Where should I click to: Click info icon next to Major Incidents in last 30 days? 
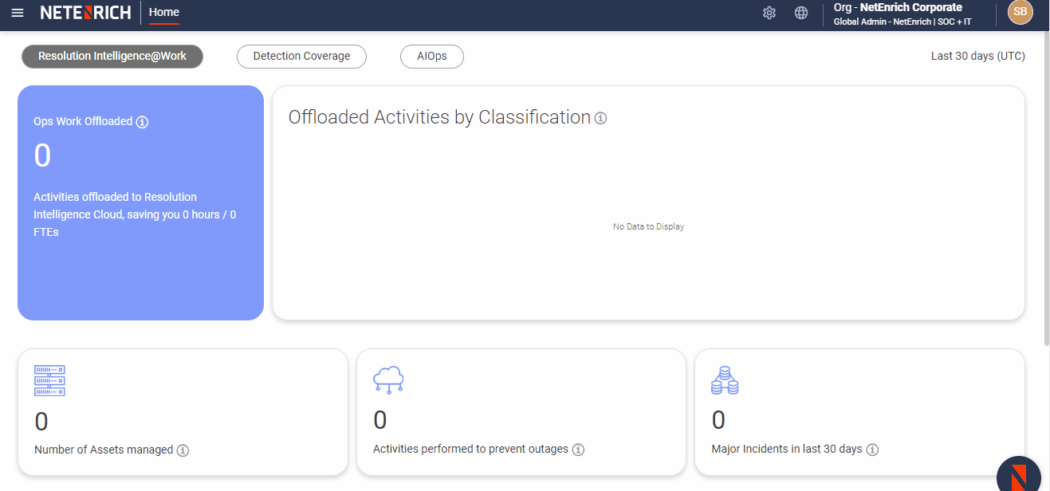872,450
